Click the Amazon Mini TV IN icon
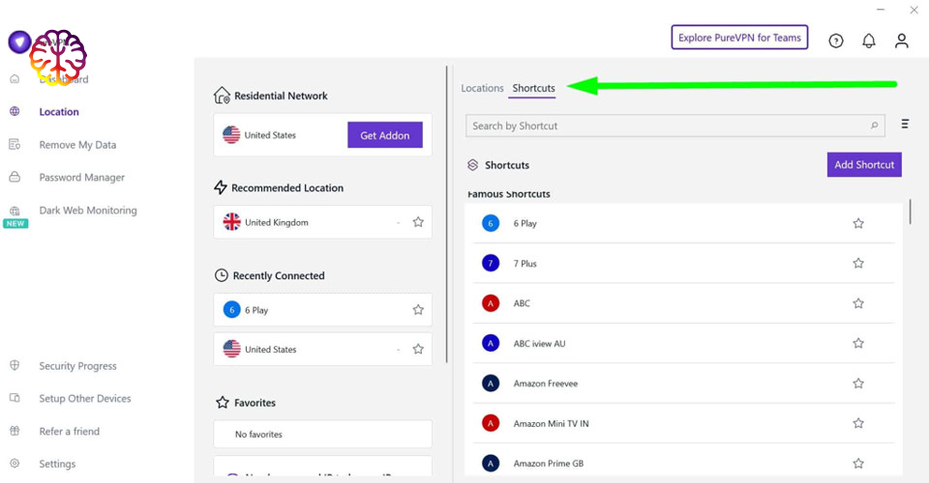Viewport: 929px width, 483px height. pyautogui.click(x=491, y=423)
